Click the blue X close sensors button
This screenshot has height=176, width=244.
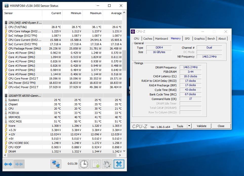[119, 164]
